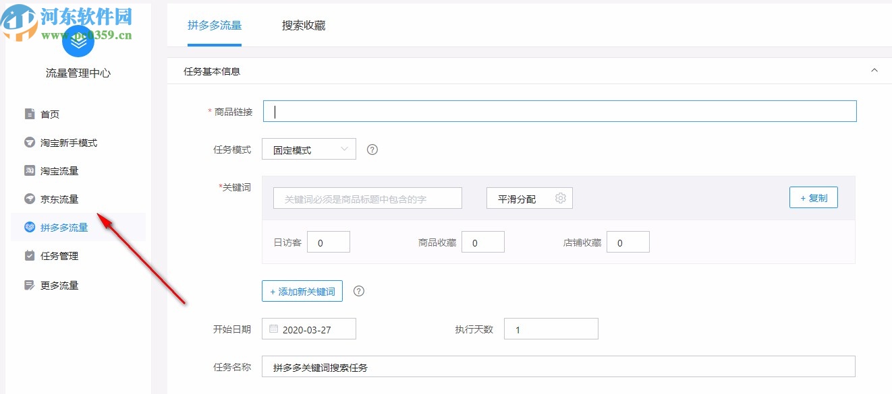Click the 关键词 keyword input box
The width and height of the screenshot is (892, 394).
(368, 198)
